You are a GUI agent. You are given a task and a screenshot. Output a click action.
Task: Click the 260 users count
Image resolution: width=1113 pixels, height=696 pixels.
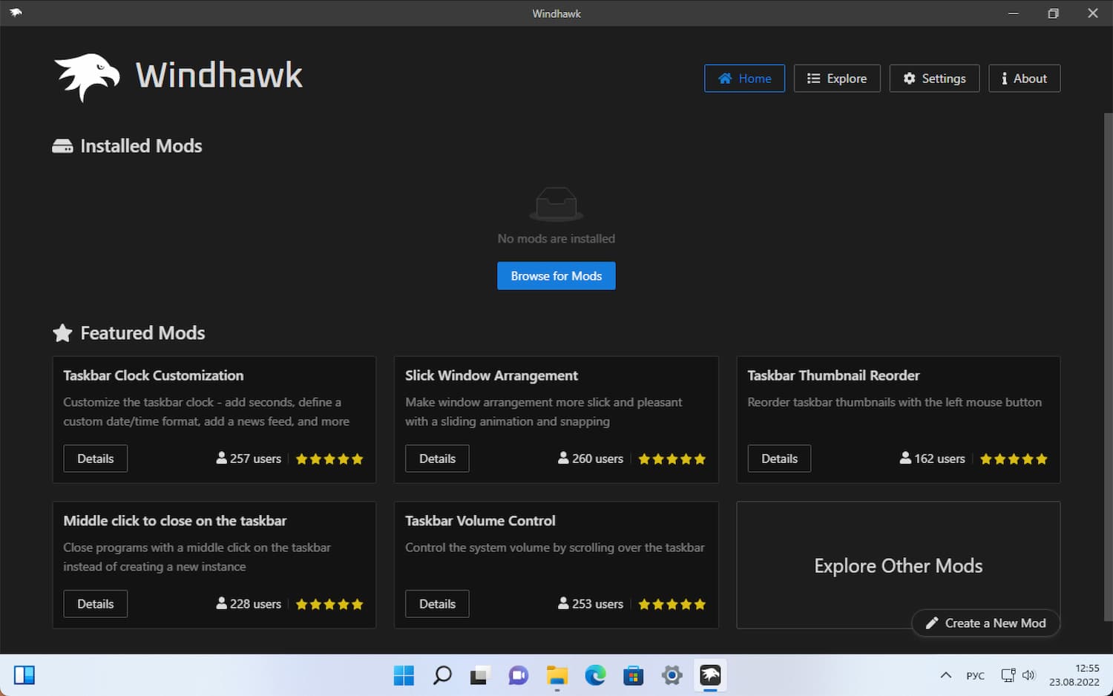tap(591, 459)
